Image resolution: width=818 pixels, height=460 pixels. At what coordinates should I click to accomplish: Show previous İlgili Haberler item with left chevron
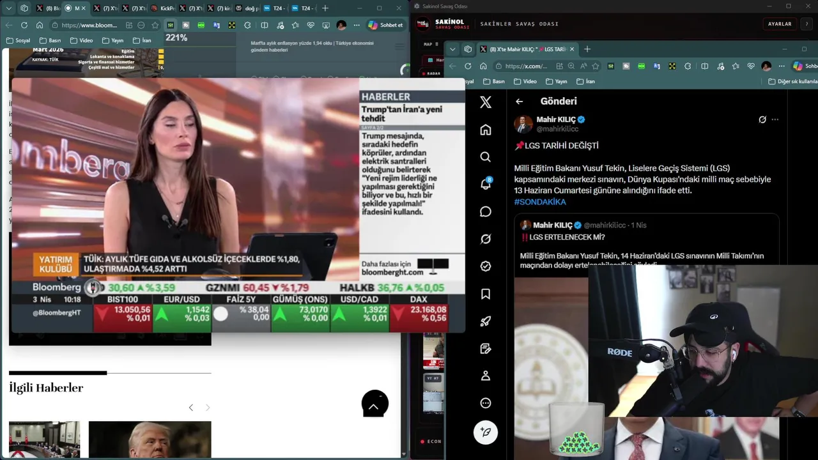tap(190, 408)
